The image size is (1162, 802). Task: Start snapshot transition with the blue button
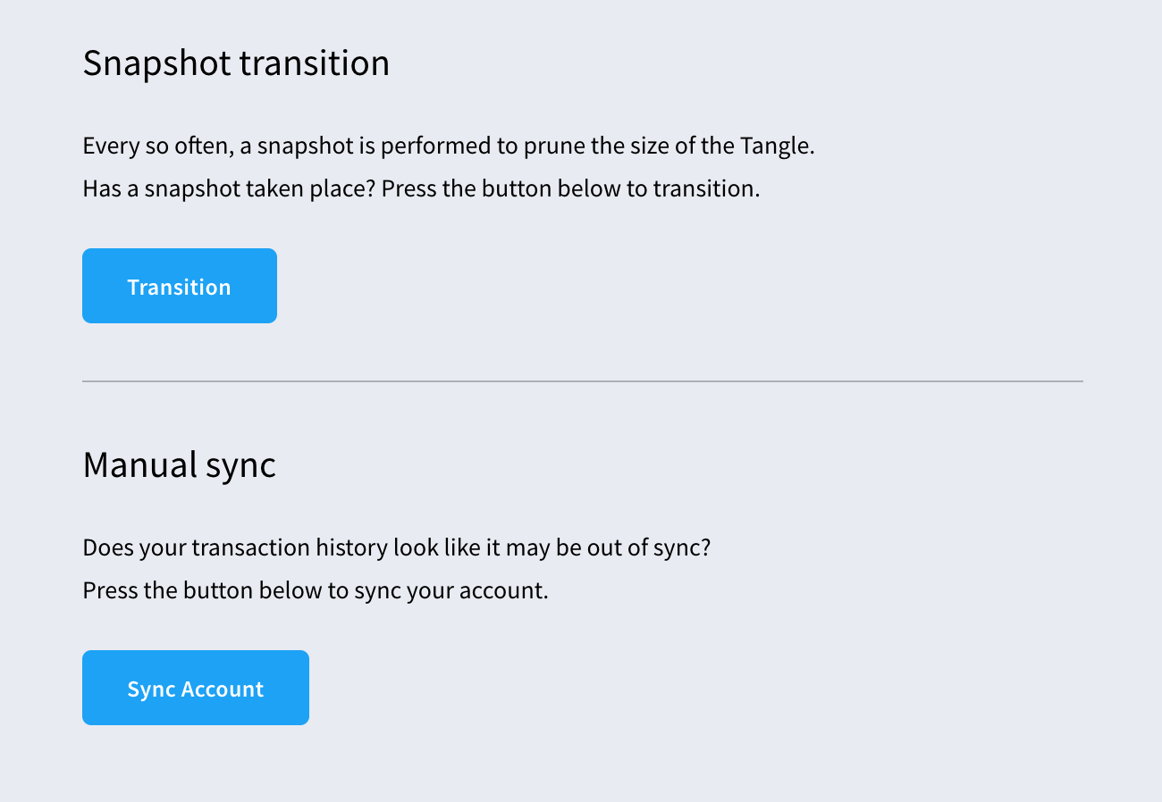pyautogui.click(x=180, y=287)
